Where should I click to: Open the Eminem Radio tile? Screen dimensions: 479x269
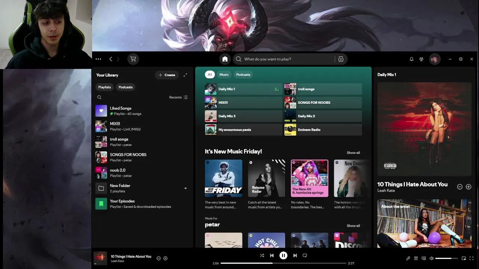point(323,130)
